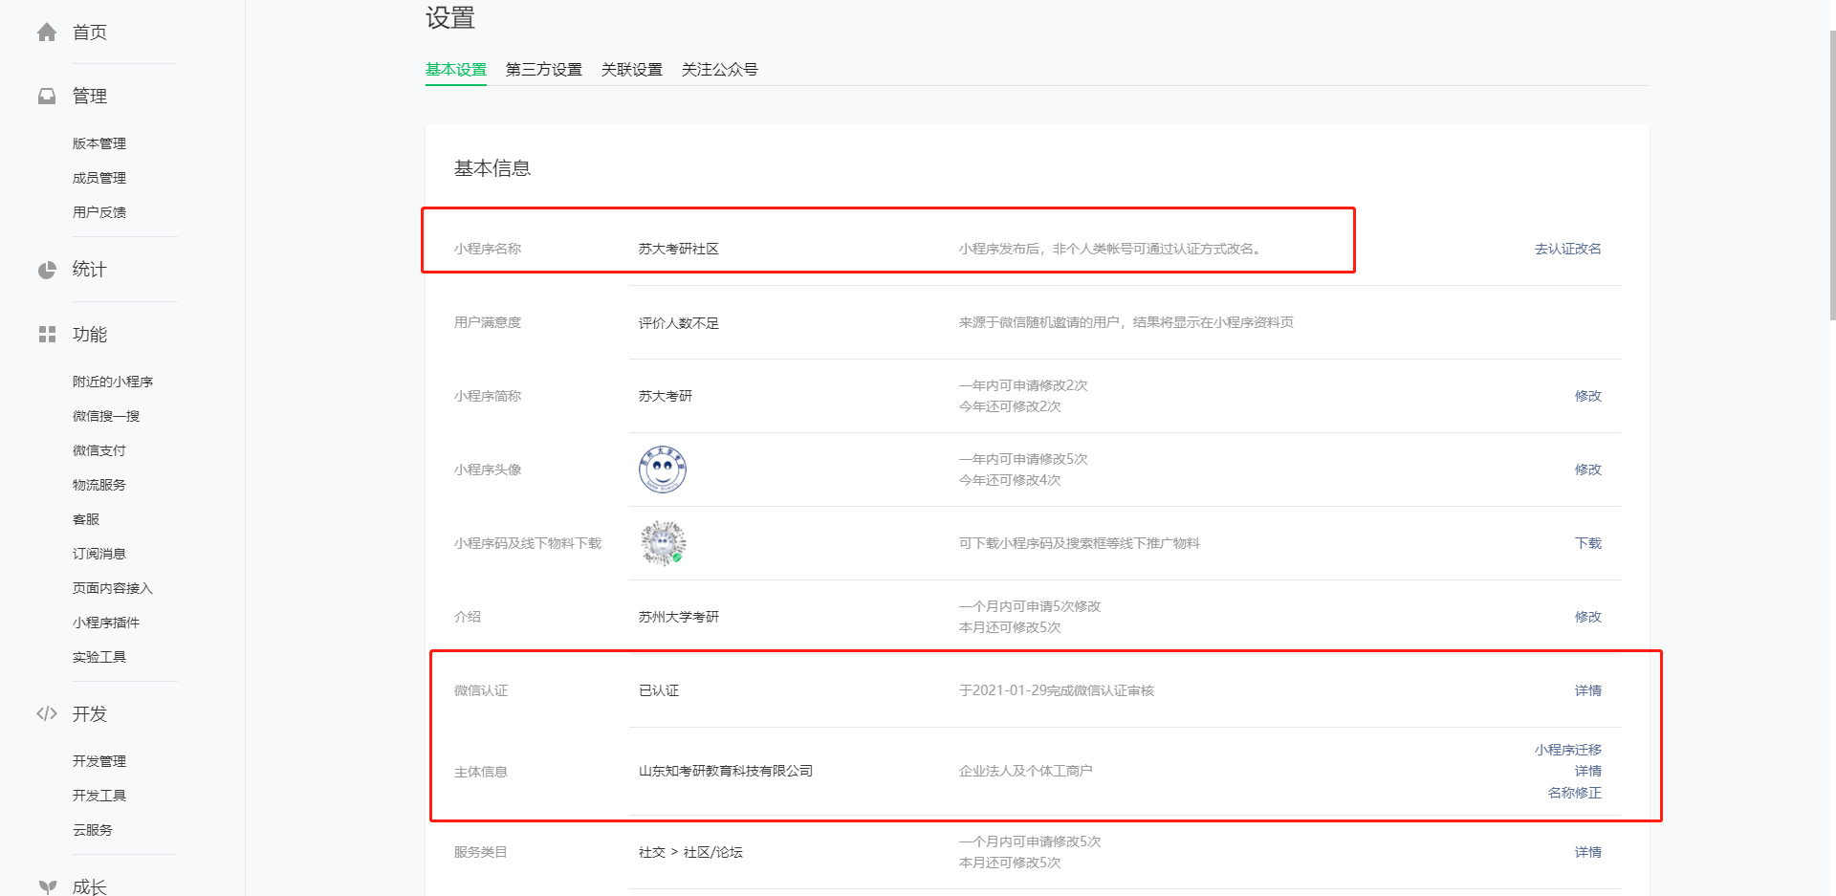Screen dimensions: 1836x896
Task: Open 详情 for 微信认证
Action: (1588, 690)
